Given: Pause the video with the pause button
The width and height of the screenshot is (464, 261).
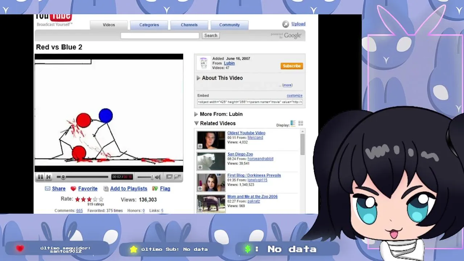Looking at the screenshot, I should (40, 177).
